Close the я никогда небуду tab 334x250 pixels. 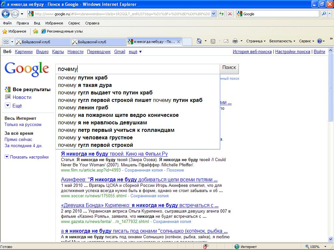coord(178,42)
